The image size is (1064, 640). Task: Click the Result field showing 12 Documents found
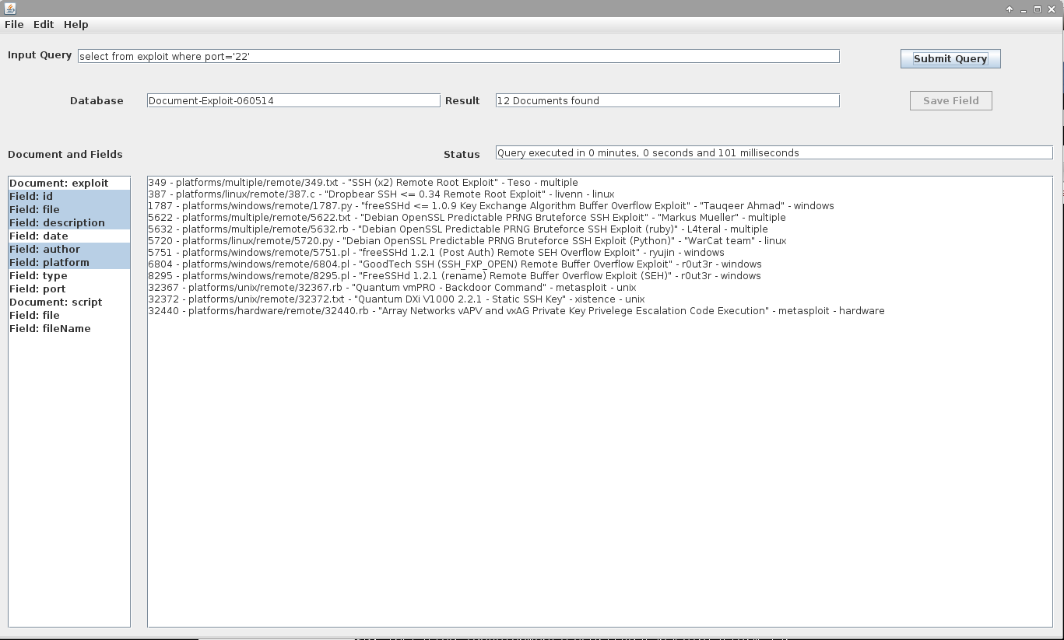pos(667,100)
